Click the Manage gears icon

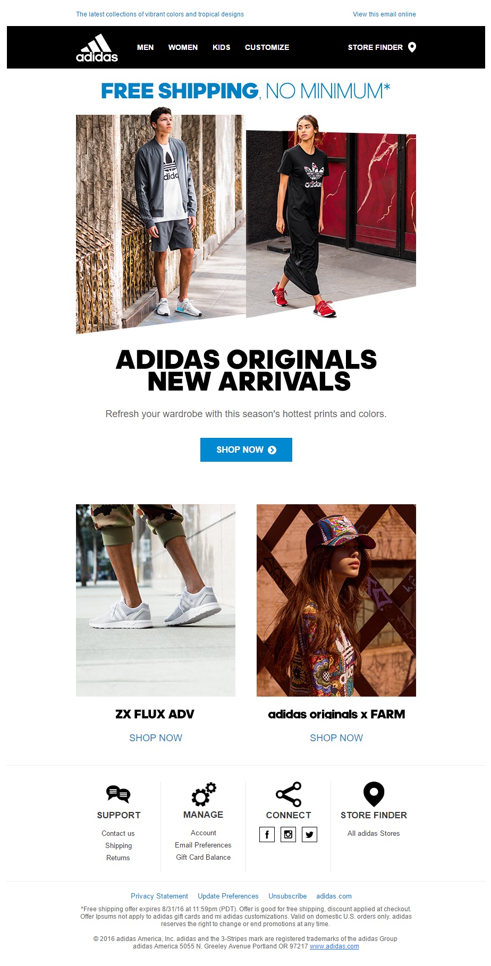tap(204, 794)
